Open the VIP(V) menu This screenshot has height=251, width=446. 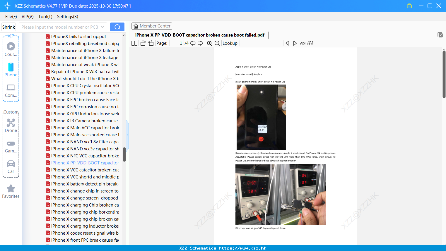click(28, 17)
